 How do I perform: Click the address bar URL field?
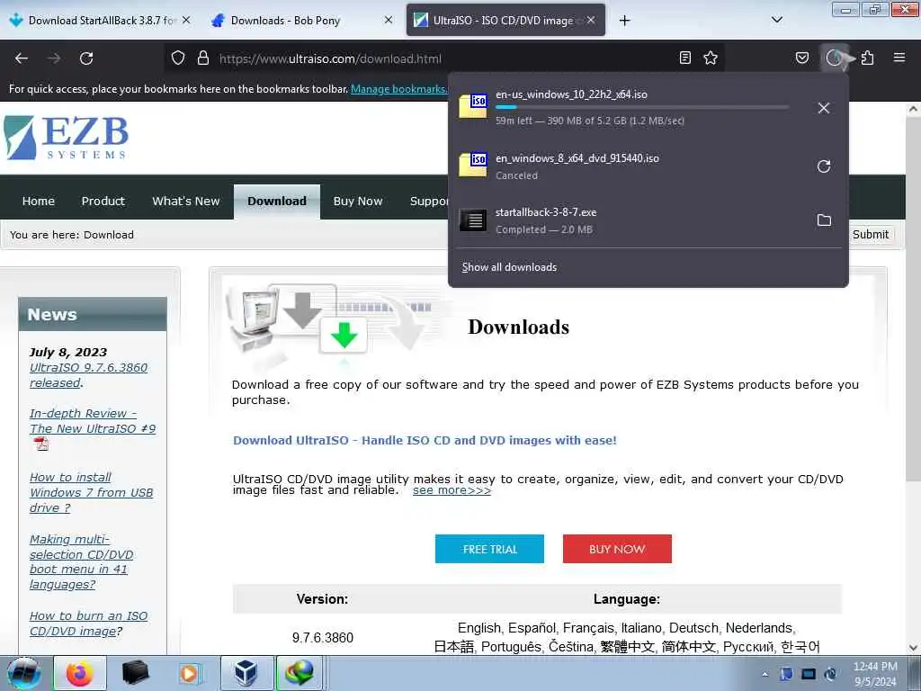(443, 58)
